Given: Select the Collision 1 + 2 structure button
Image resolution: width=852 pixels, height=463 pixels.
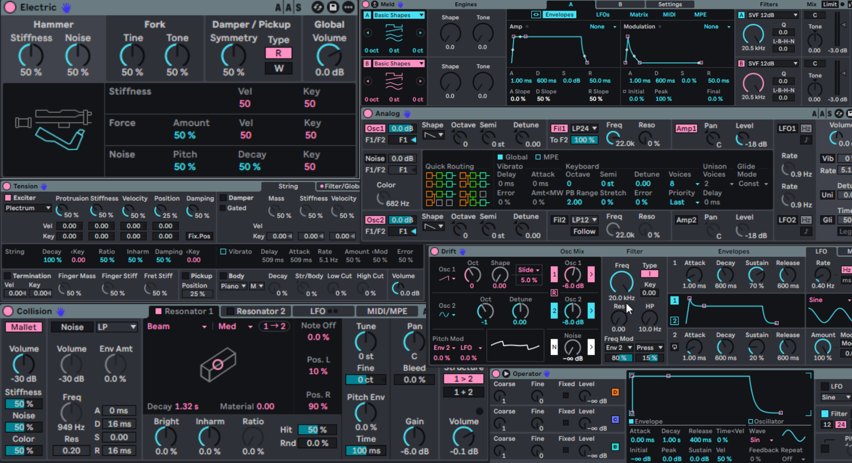Looking at the screenshot, I should (x=464, y=392).
